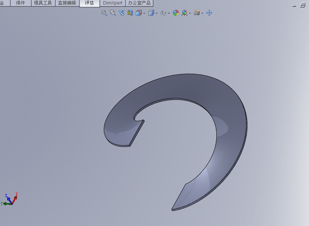Screen dimensions: 309x226
Task: Click the Edit Appearance color ball
Action: (x=176, y=13)
